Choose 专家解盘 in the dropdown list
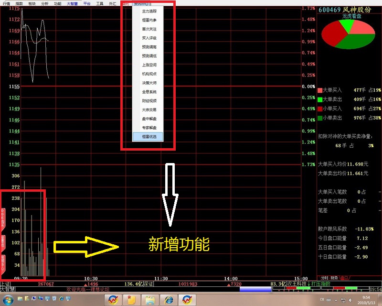This screenshot has width=382, height=306. 148,128
